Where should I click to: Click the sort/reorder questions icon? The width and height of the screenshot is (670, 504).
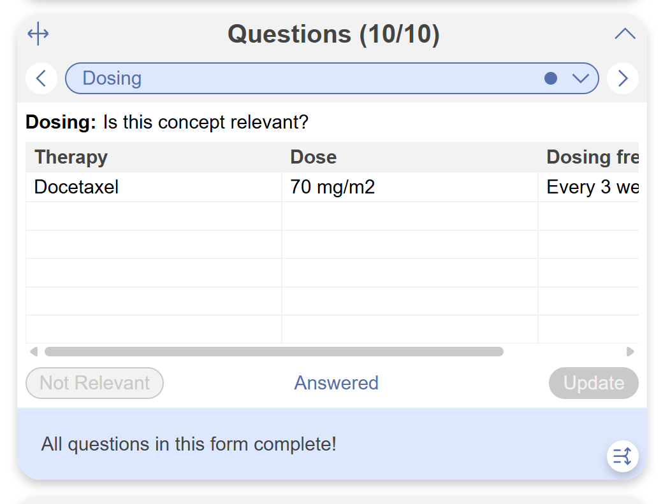(622, 456)
